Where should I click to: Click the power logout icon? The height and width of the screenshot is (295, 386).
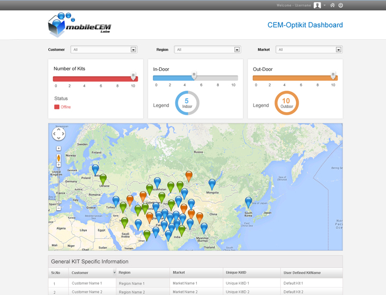(340, 5)
